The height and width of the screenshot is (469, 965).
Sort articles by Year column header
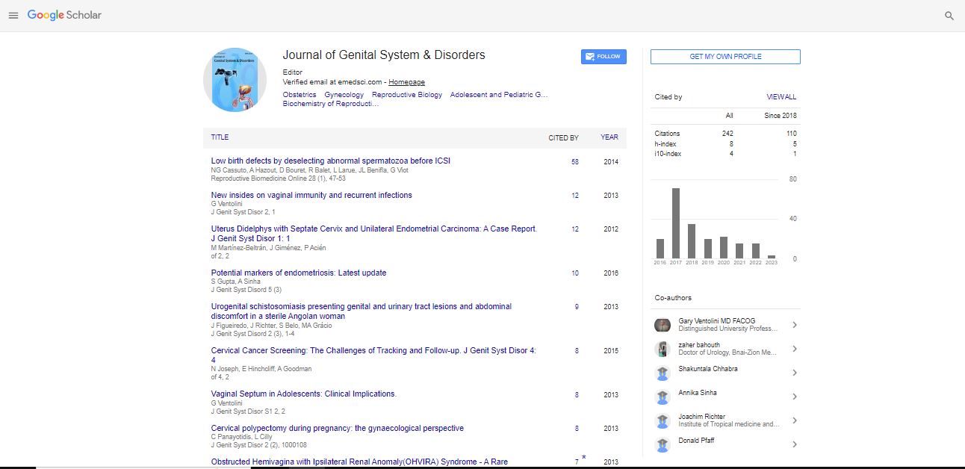(x=609, y=137)
